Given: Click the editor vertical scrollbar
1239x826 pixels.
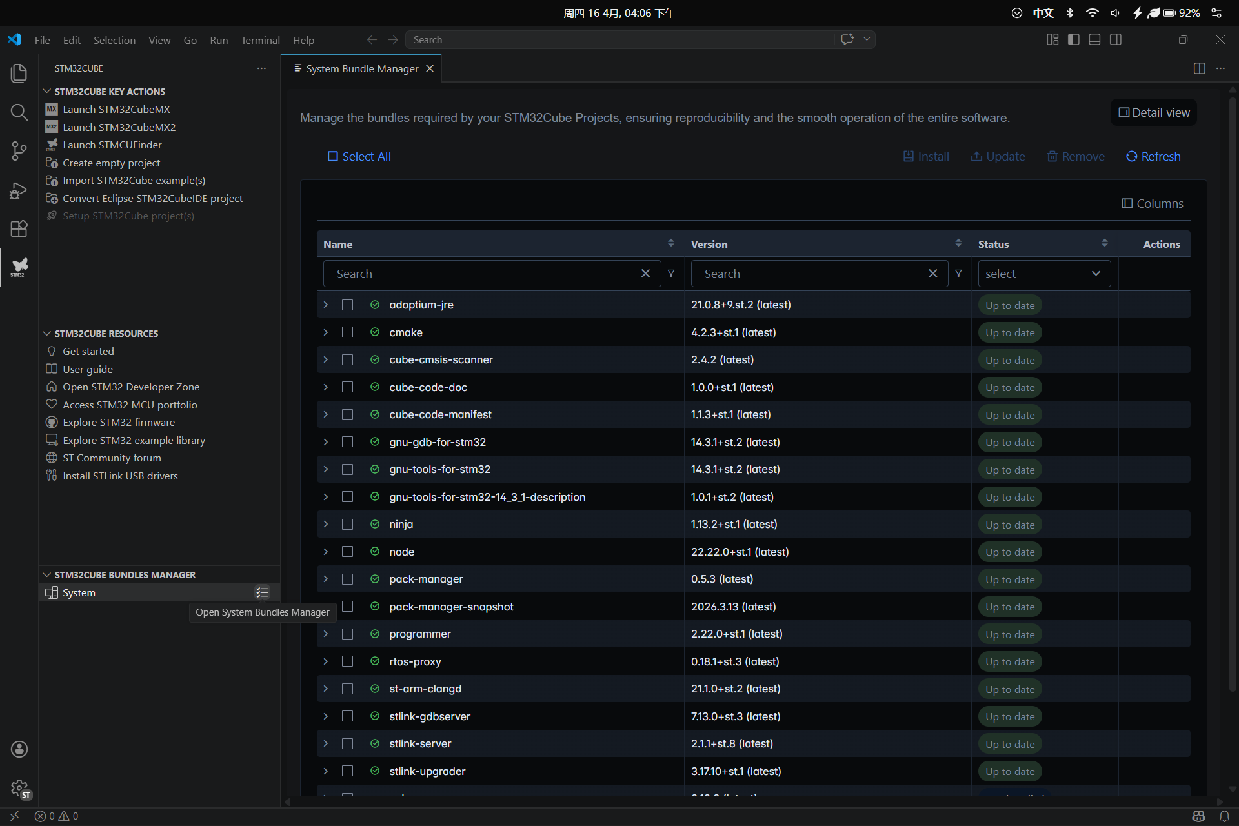Looking at the screenshot, I should [x=1233, y=394].
